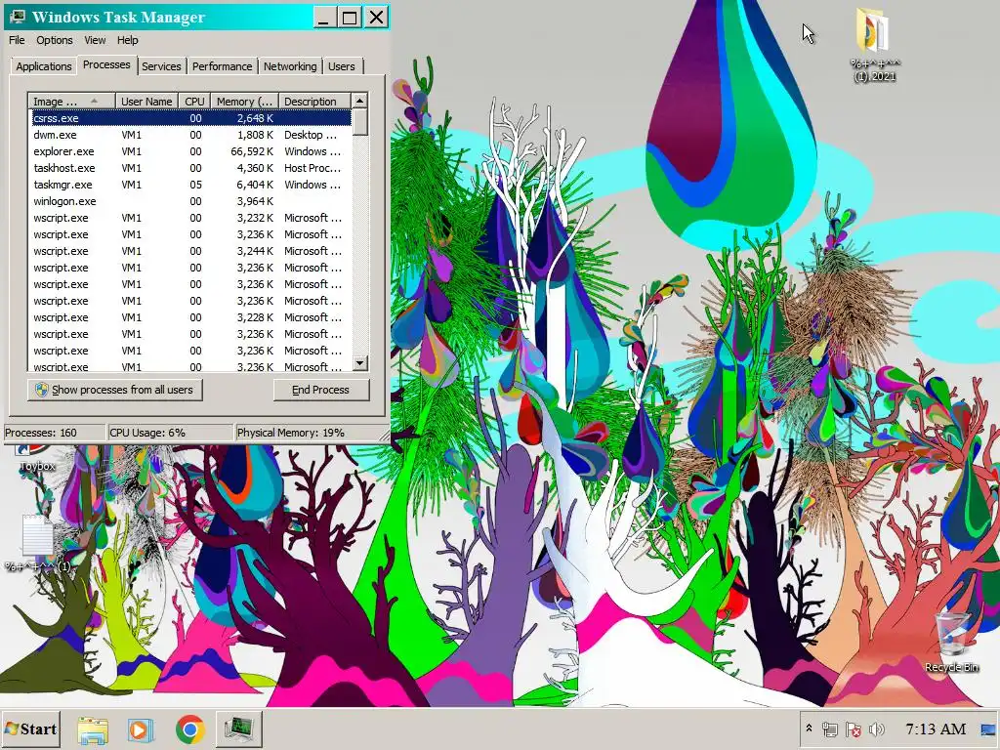Click the Task Manager title bar icon
This screenshot has width=1000, height=750.
pos(18,17)
